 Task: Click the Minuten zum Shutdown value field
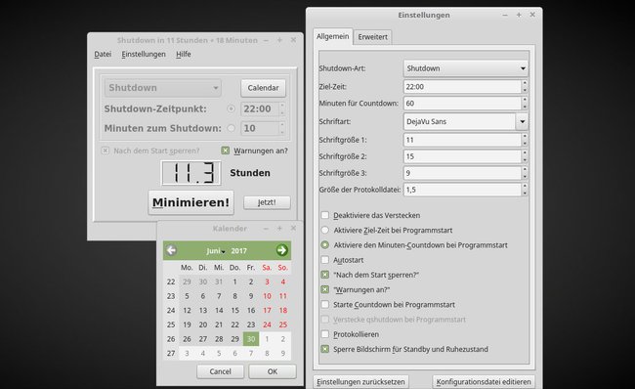click(260, 128)
